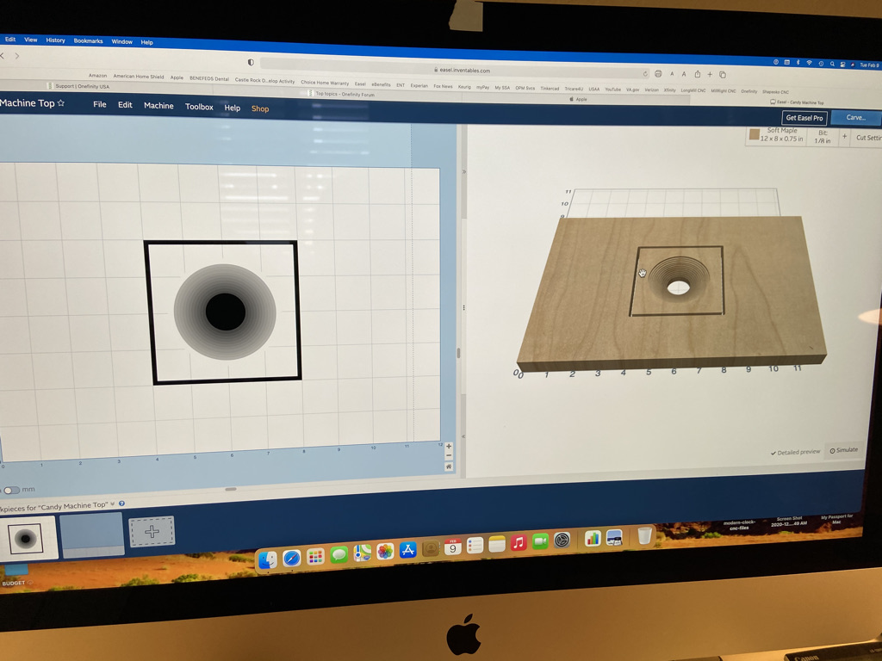Collapse design pane with bottom chevron
The image size is (882, 661).
click(x=464, y=436)
